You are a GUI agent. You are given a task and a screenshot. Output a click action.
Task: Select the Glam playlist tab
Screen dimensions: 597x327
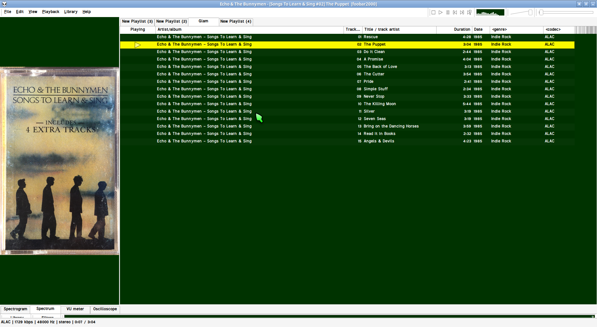pyautogui.click(x=203, y=21)
